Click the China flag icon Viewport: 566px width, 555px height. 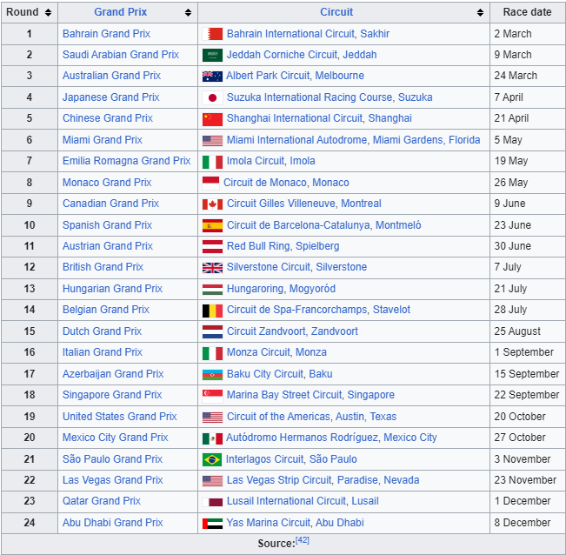[x=212, y=119]
